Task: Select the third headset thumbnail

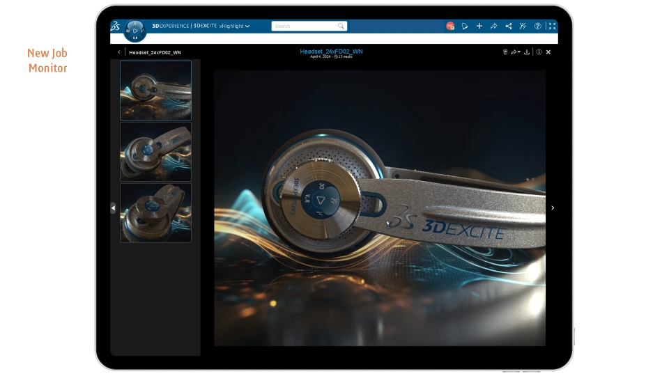Action: pos(155,213)
